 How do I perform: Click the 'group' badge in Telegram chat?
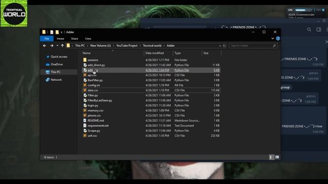[285, 87]
